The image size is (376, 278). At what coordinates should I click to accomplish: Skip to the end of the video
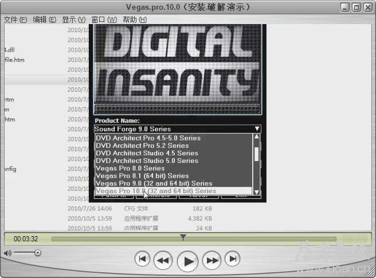[232, 259]
